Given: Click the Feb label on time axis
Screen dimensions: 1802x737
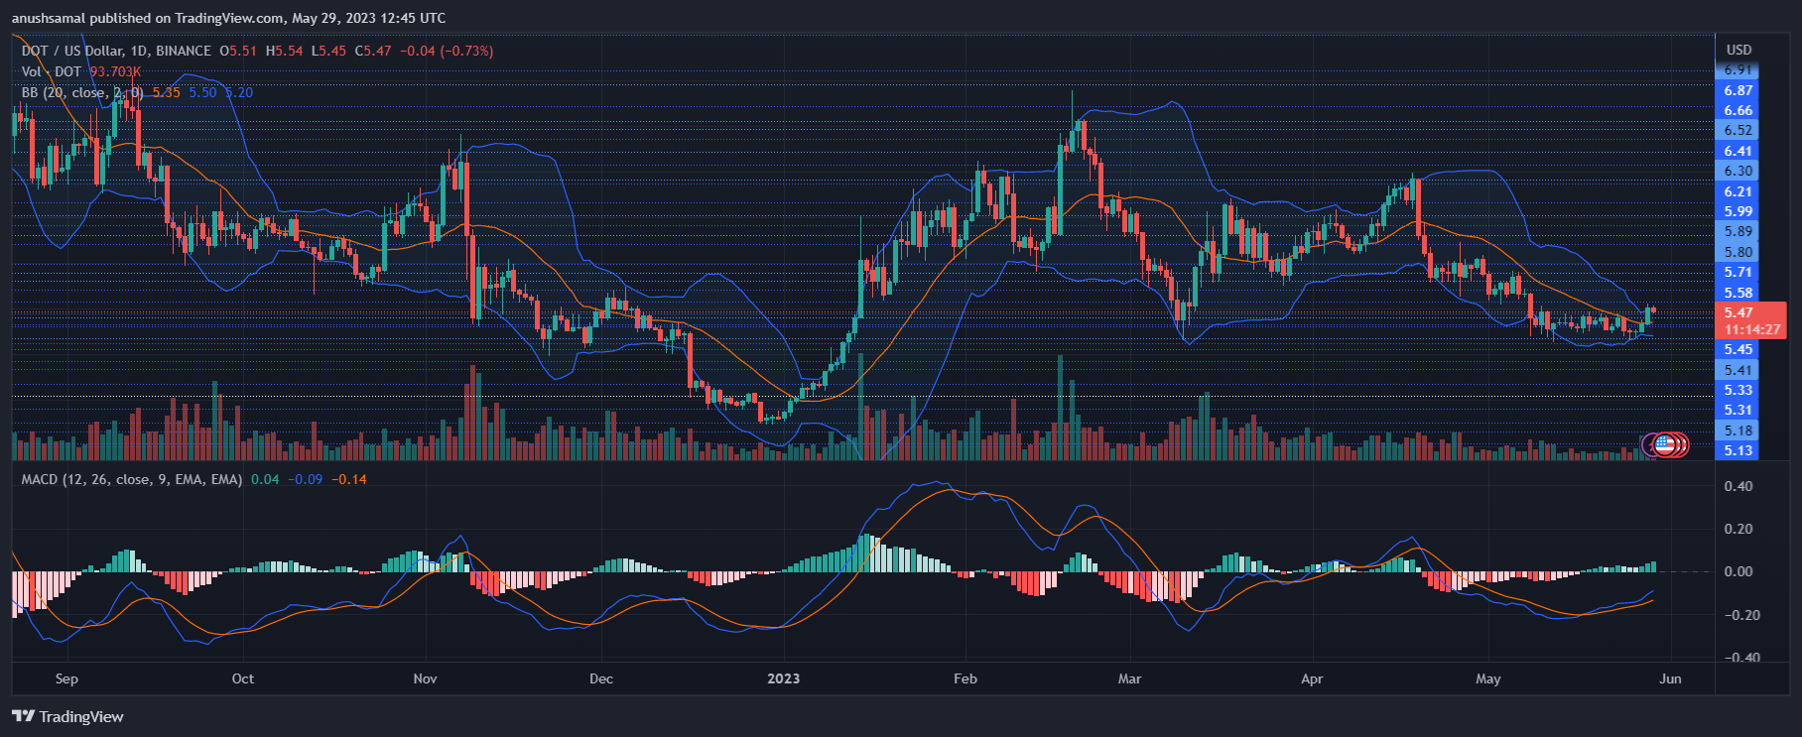Looking at the screenshot, I should point(965,678).
